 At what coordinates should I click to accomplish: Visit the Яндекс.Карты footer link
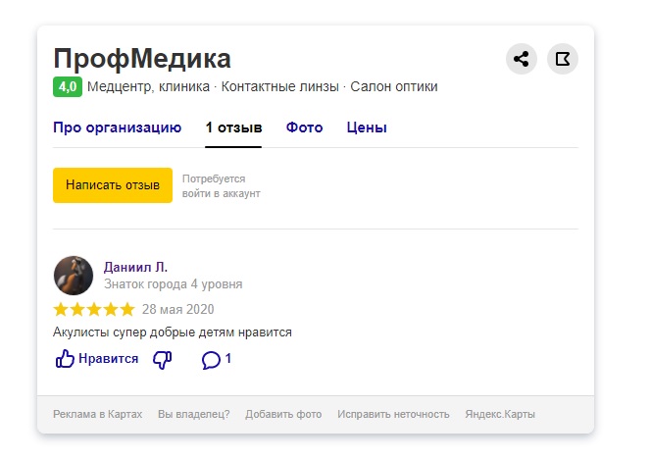[500, 414]
